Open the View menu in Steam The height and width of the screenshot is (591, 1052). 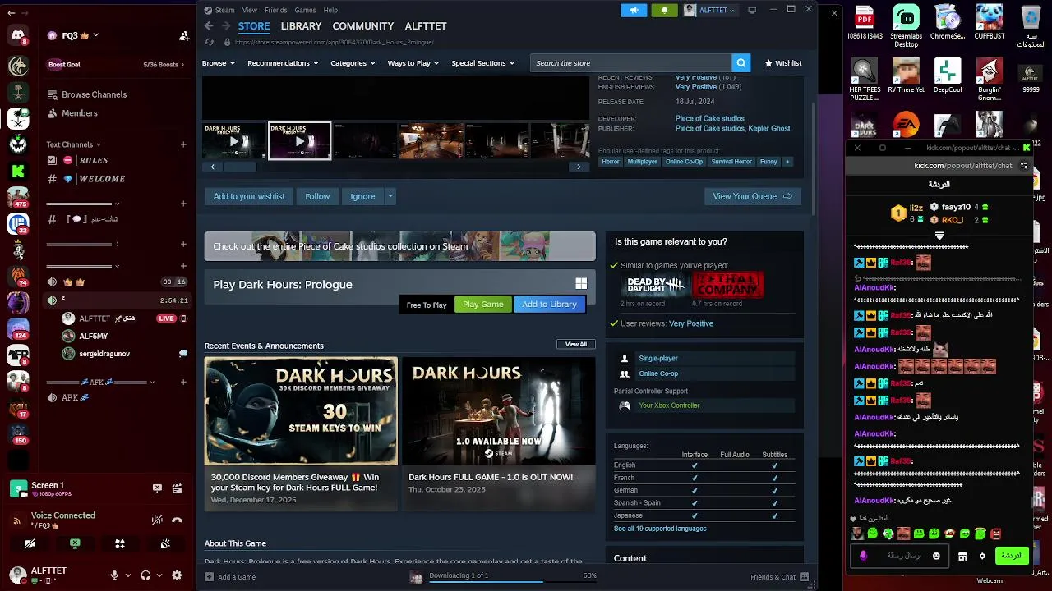click(x=250, y=10)
